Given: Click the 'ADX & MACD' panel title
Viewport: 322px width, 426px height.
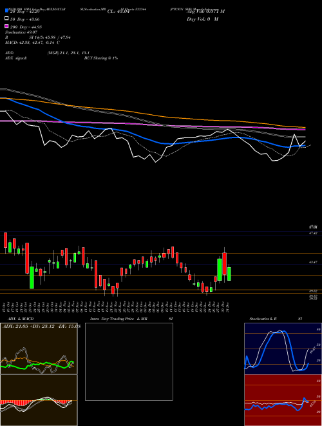Looking at the screenshot, I should [x=21, y=319].
